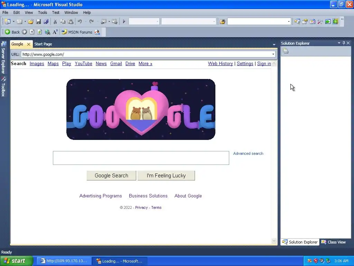
Task: Click the Cut scissors icon
Action: [x=55, y=21]
